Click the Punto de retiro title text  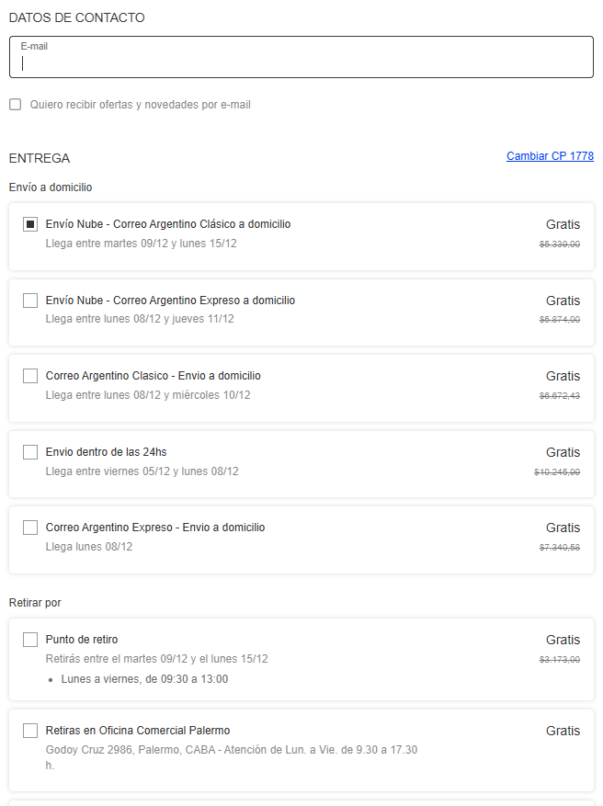pos(82,640)
